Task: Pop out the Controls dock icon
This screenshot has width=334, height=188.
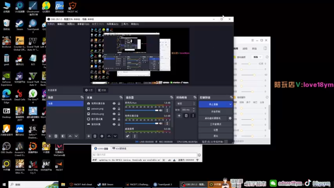Action: click(x=231, y=97)
